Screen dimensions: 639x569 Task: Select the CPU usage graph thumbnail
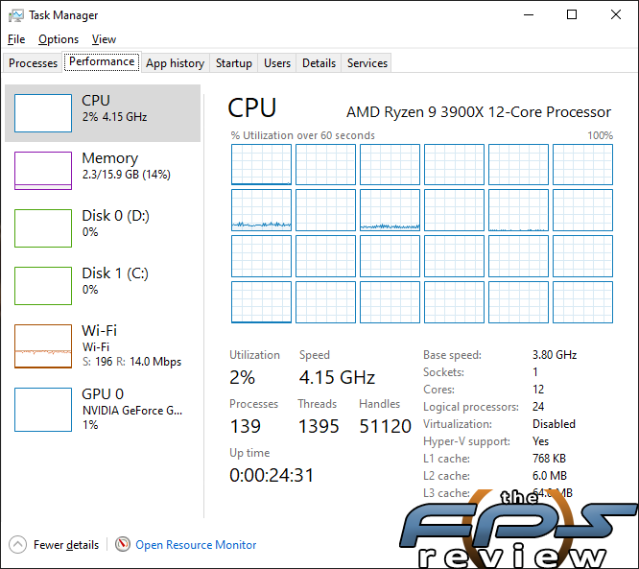point(43,113)
